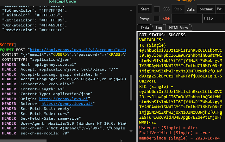Click the Sec-Fetch-Site: same-site header line
The height and width of the screenshot is (142, 225).
pyautogui.click(x=41, y=118)
